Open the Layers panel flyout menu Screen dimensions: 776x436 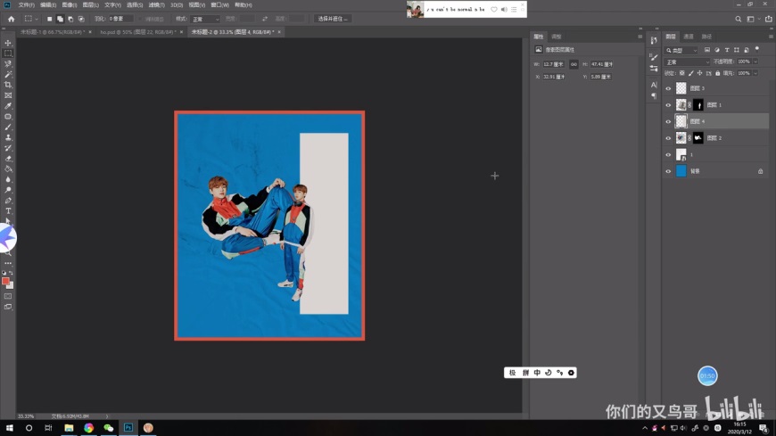771,37
